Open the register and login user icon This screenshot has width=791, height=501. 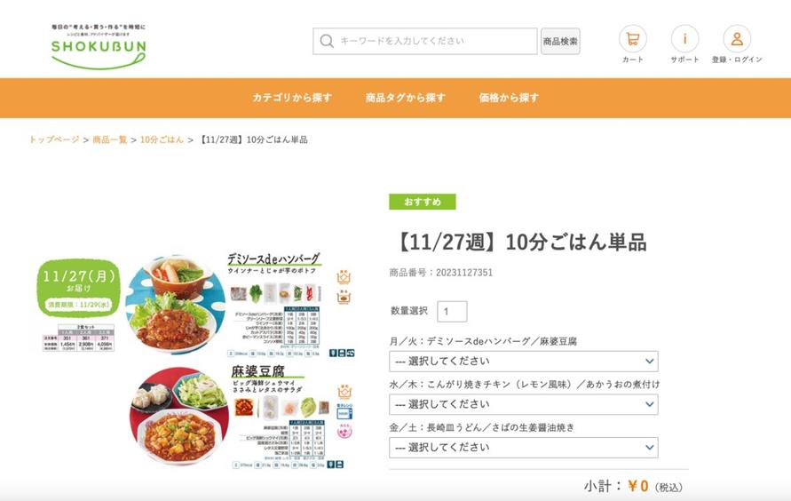[737, 39]
